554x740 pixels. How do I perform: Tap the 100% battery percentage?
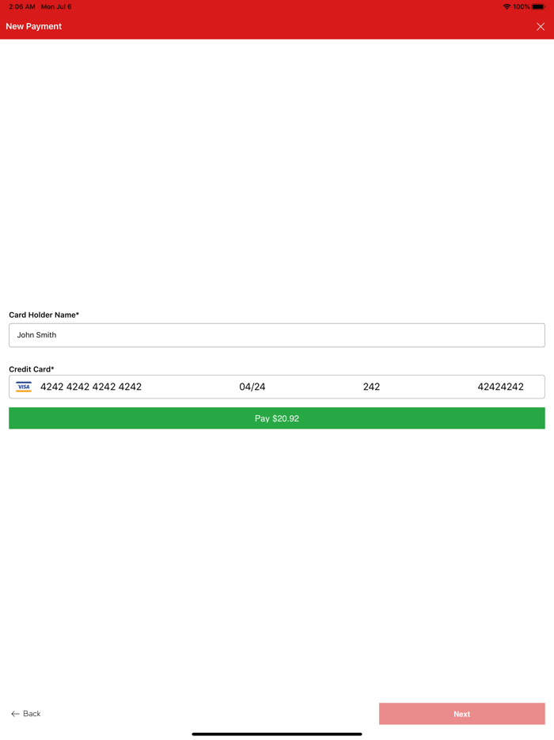(x=522, y=7)
